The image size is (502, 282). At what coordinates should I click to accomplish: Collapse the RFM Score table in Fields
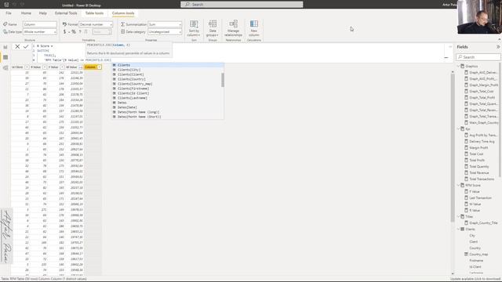click(x=458, y=185)
